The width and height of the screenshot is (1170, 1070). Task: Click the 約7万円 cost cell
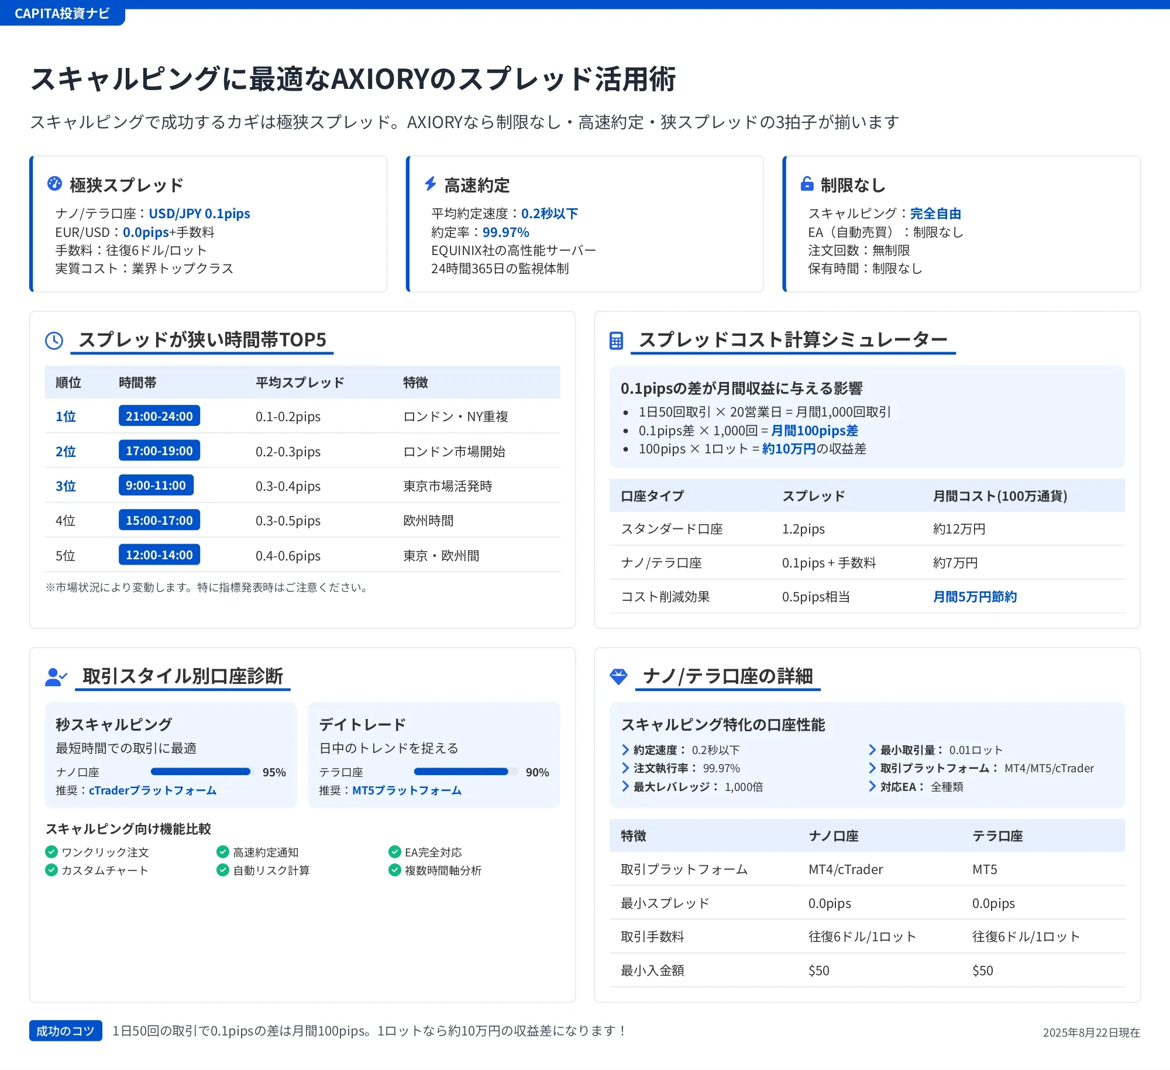click(956, 563)
